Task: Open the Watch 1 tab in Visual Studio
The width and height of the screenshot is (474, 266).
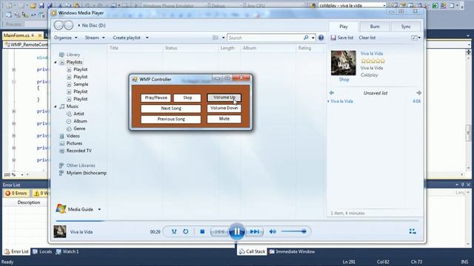Action: pyautogui.click(x=67, y=251)
